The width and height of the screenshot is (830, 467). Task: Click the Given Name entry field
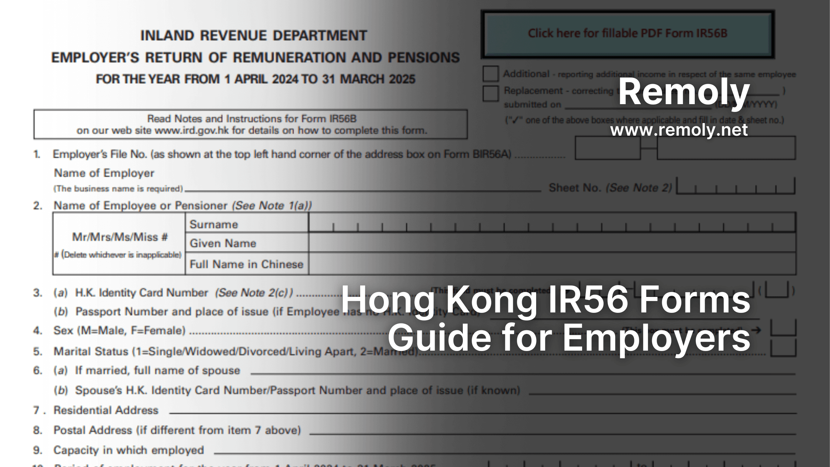pyautogui.click(x=552, y=243)
